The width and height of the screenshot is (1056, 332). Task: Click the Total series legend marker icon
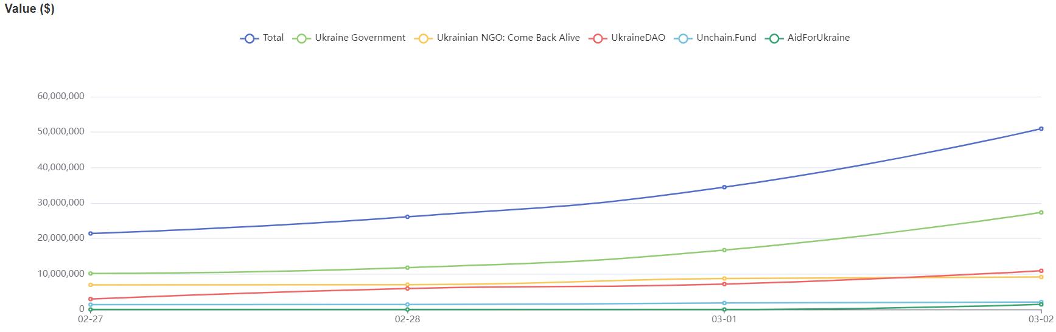pyautogui.click(x=249, y=38)
